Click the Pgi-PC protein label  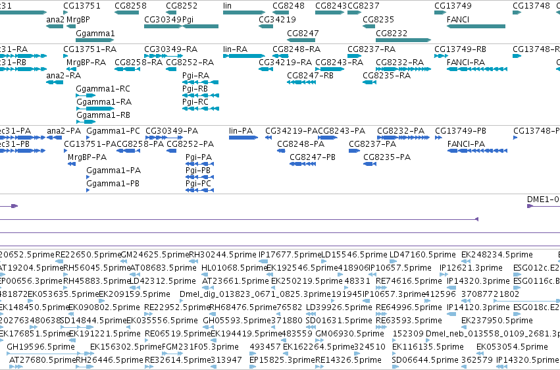198,184
